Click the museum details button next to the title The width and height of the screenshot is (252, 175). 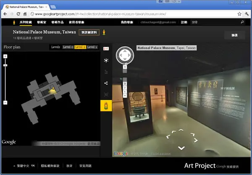click(89, 32)
